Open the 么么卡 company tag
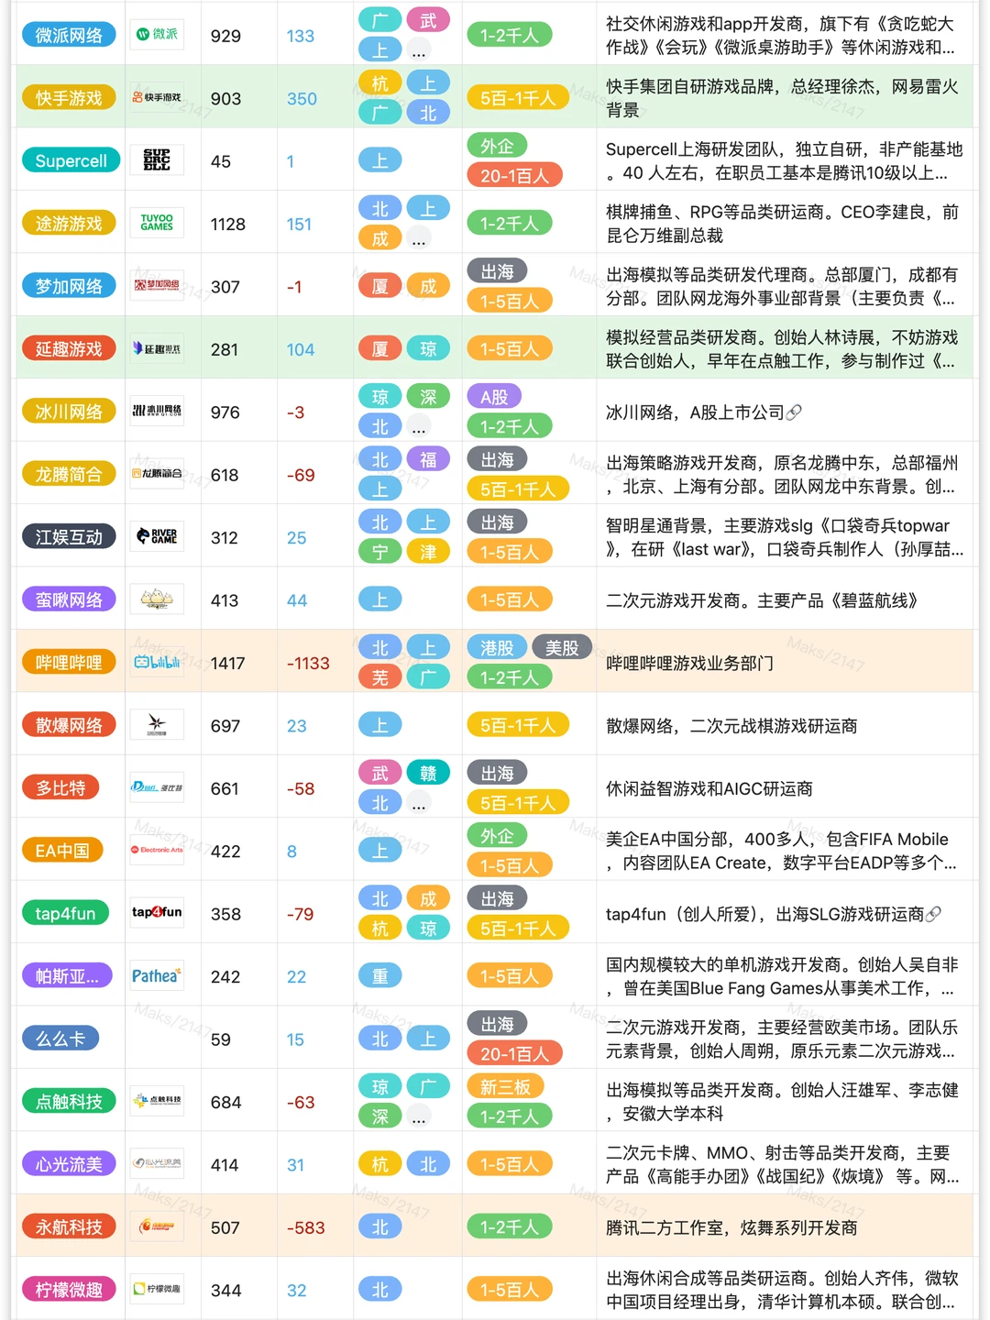The width and height of the screenshot is (990, 1320). coord(60,1039)
